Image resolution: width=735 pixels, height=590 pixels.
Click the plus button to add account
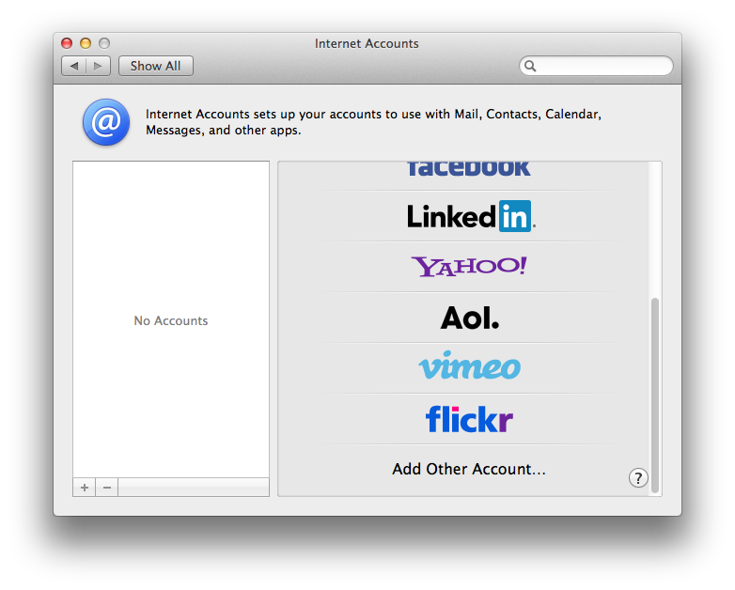(85, 488)
